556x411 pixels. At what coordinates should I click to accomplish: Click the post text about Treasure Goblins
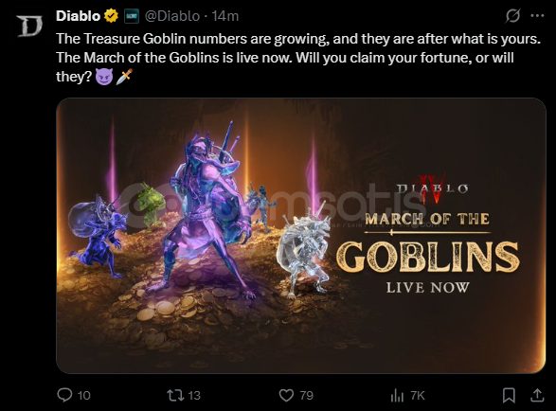pos(298,58)
